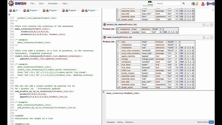Click code line starting insert_into_inventory(X,Product_list
Viewport: 222px width, 125px height.
click(x=49, y=56)
